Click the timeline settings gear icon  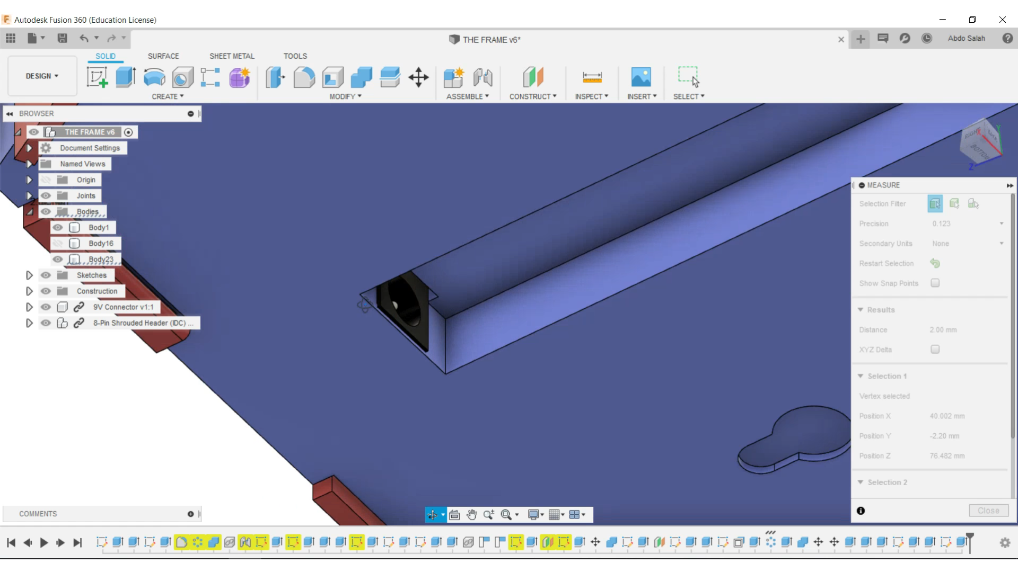coord(1005,542)
